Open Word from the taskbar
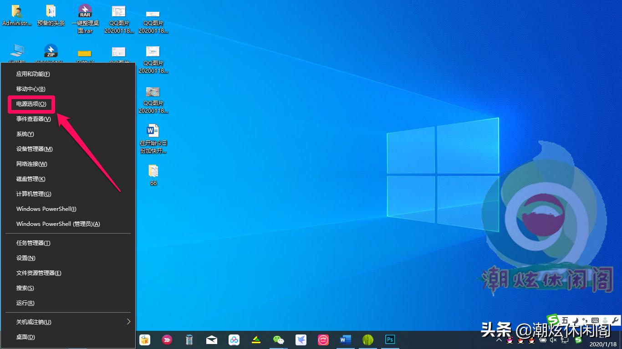The width and height of the screenshot is (622, 349). pyautogui.click(x=346, y=339)
